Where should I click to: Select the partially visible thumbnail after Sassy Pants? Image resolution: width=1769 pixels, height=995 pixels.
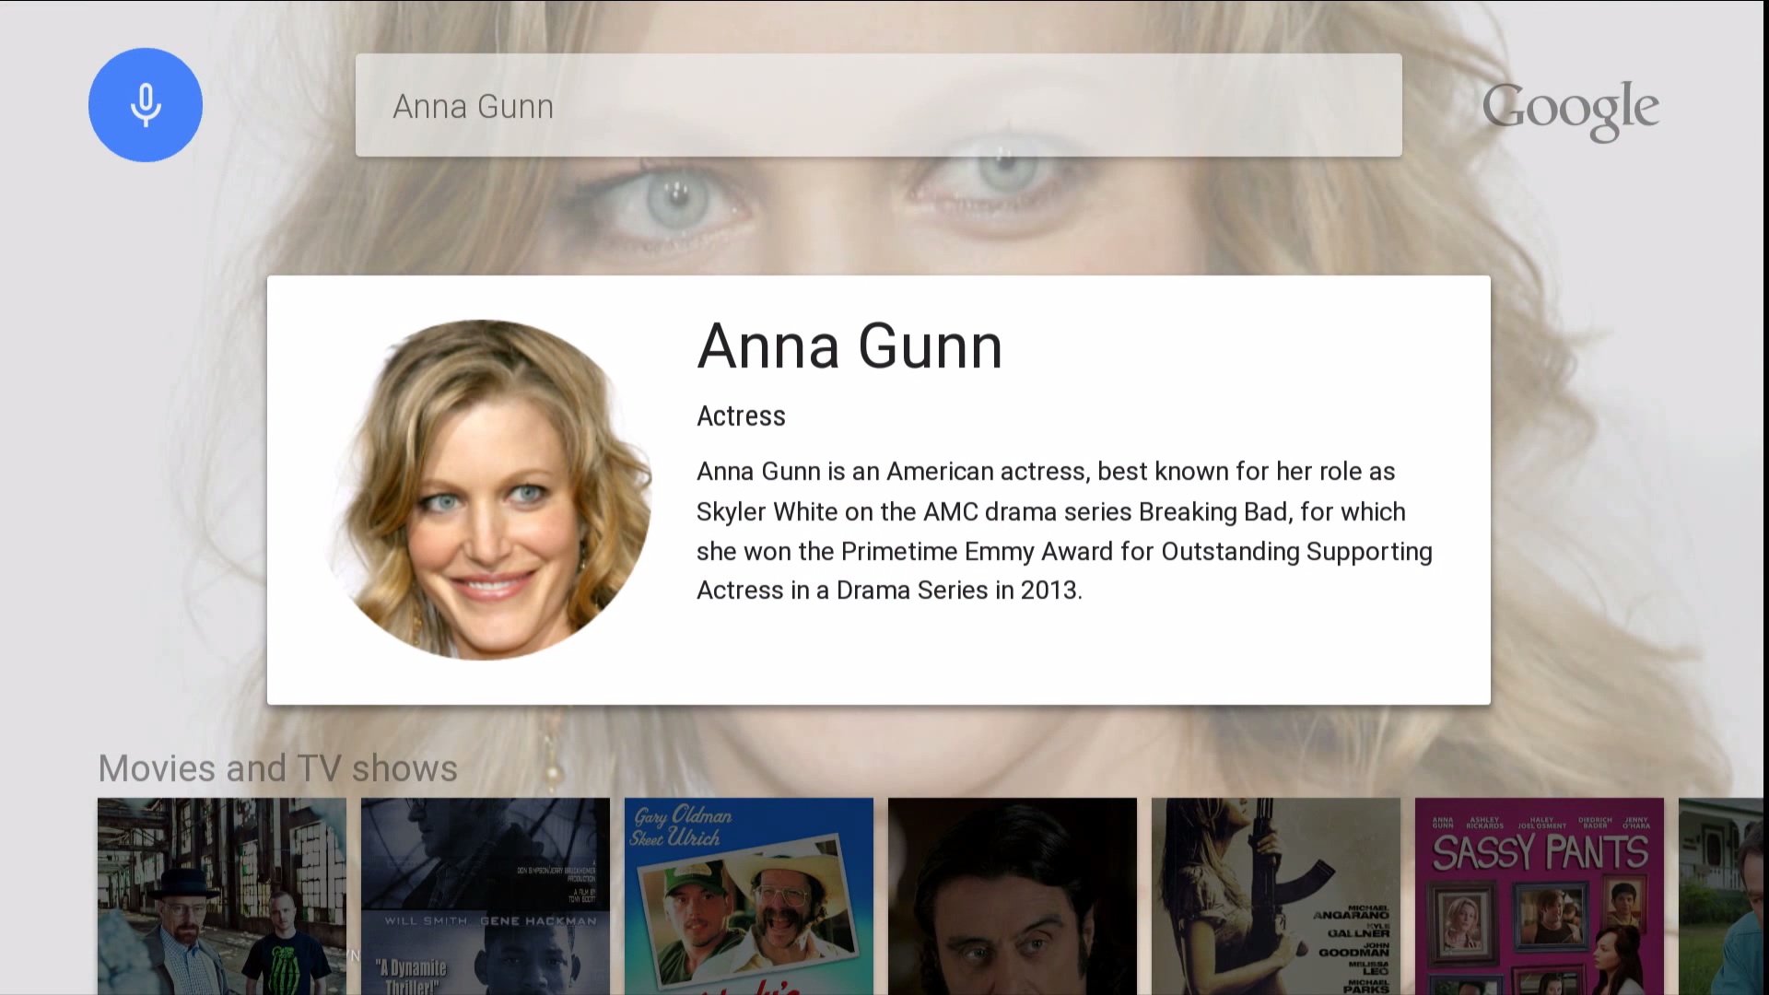1720,896
